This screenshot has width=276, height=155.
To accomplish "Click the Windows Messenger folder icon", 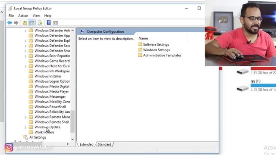I will [x=31, y=96].
